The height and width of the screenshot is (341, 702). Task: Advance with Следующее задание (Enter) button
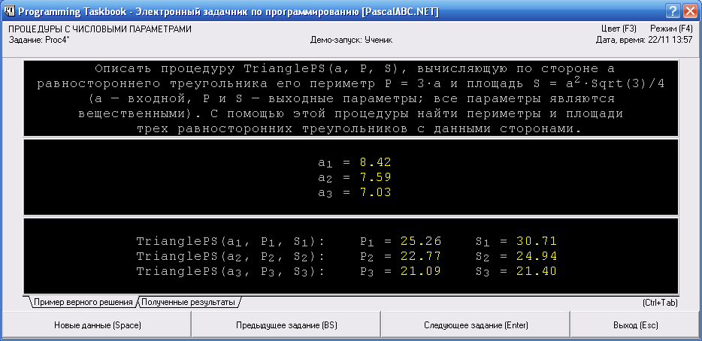tap(476, 325)
